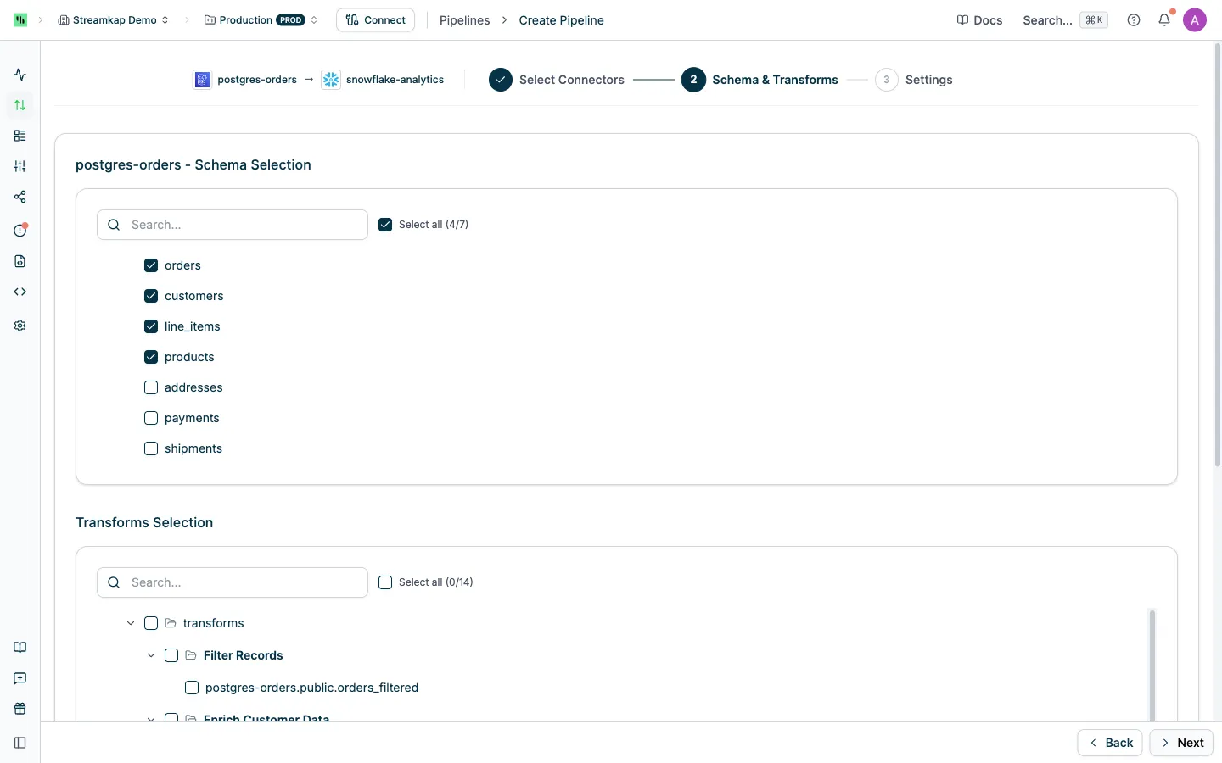Collapse the Filter Records tree node

[x=151, y=655]
